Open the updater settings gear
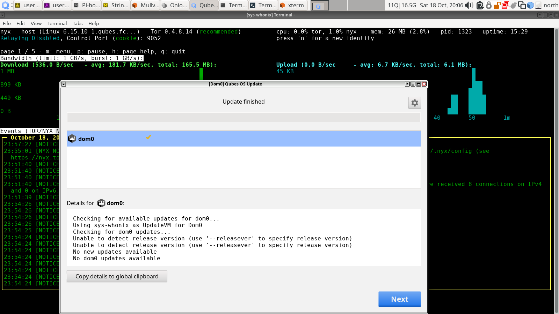 pyautogui.click(x=414, y=103)
